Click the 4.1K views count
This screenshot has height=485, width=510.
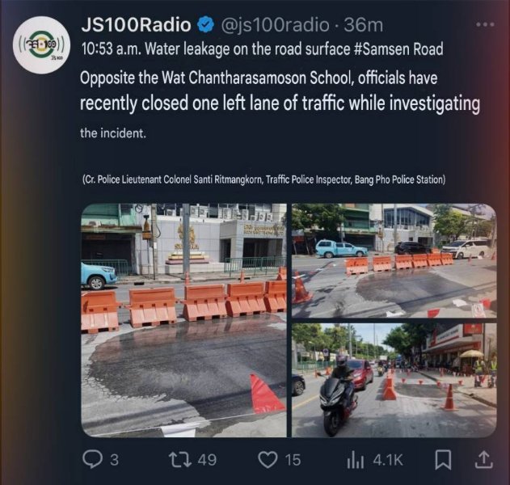pyautogui.click(x=388, y=460)
